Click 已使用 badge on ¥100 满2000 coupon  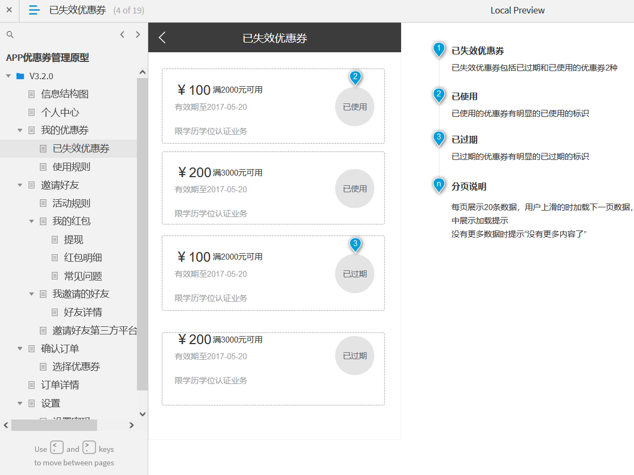tap(355, 107)
